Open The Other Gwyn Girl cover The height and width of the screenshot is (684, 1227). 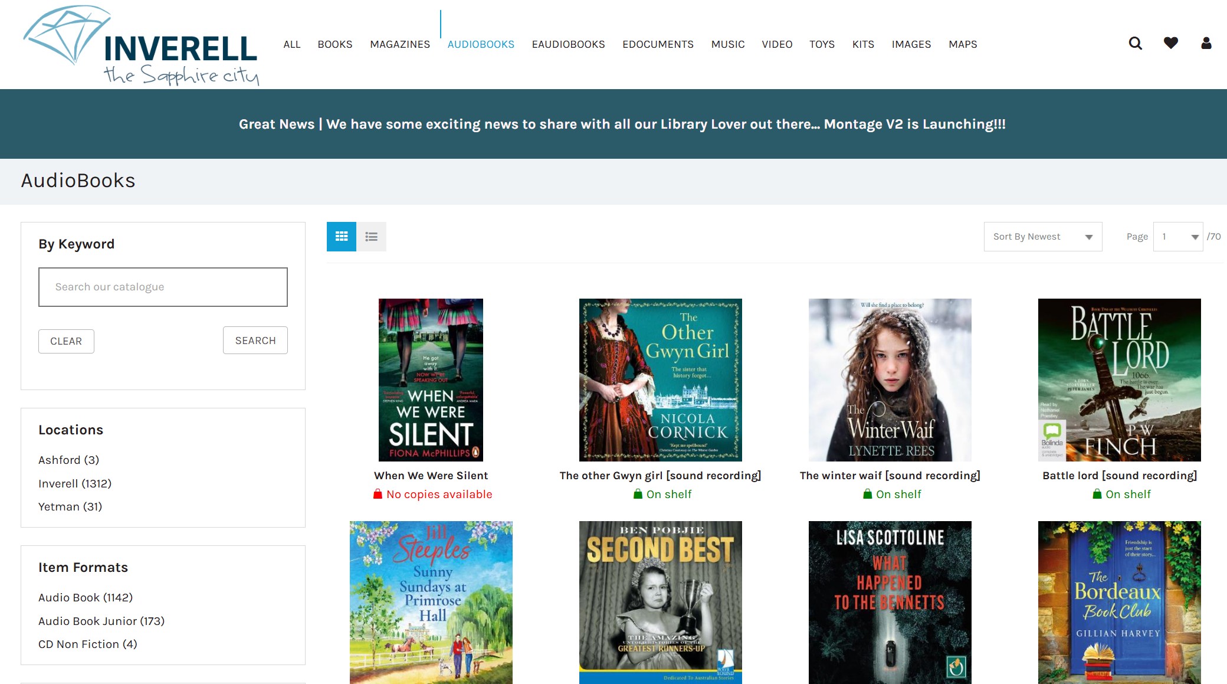[x=660, y=380]
